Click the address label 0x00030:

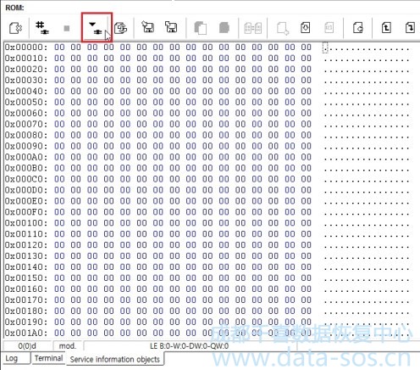coord(26,81)
